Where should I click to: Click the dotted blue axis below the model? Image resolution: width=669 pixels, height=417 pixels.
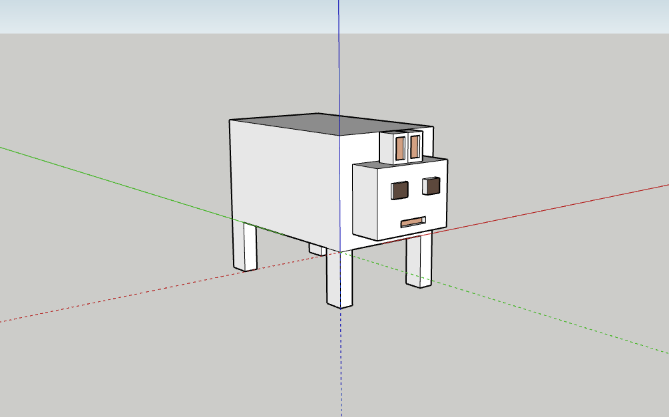coord(341,366)
